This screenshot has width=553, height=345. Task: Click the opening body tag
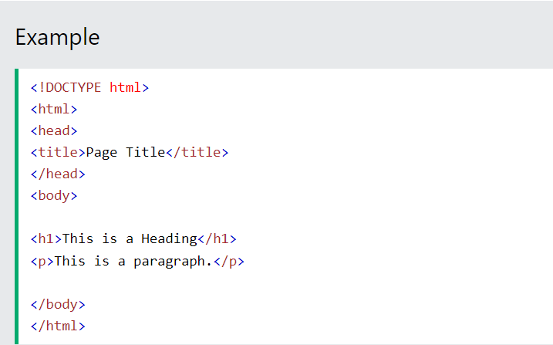tap(54, 196)
